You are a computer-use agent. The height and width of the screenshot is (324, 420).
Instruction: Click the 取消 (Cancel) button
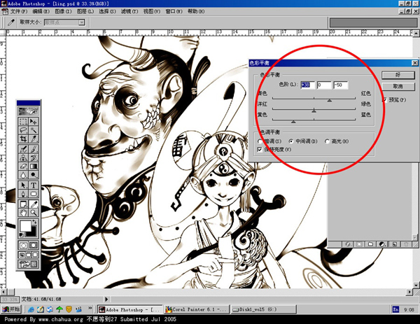tap(398, 87)
